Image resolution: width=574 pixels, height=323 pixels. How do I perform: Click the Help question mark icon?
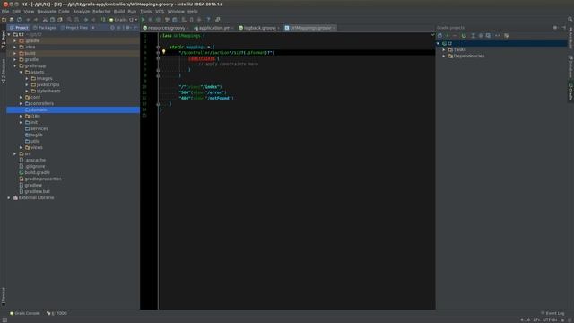[208, 20]
